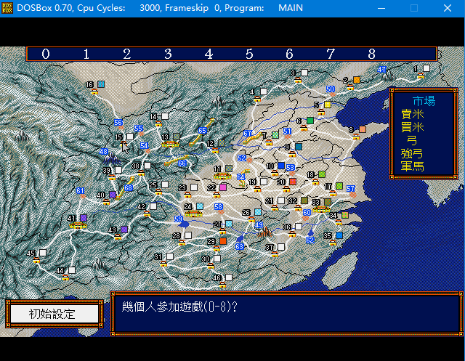
Task: Click the 初始設定 button
Action: [54, 314]
